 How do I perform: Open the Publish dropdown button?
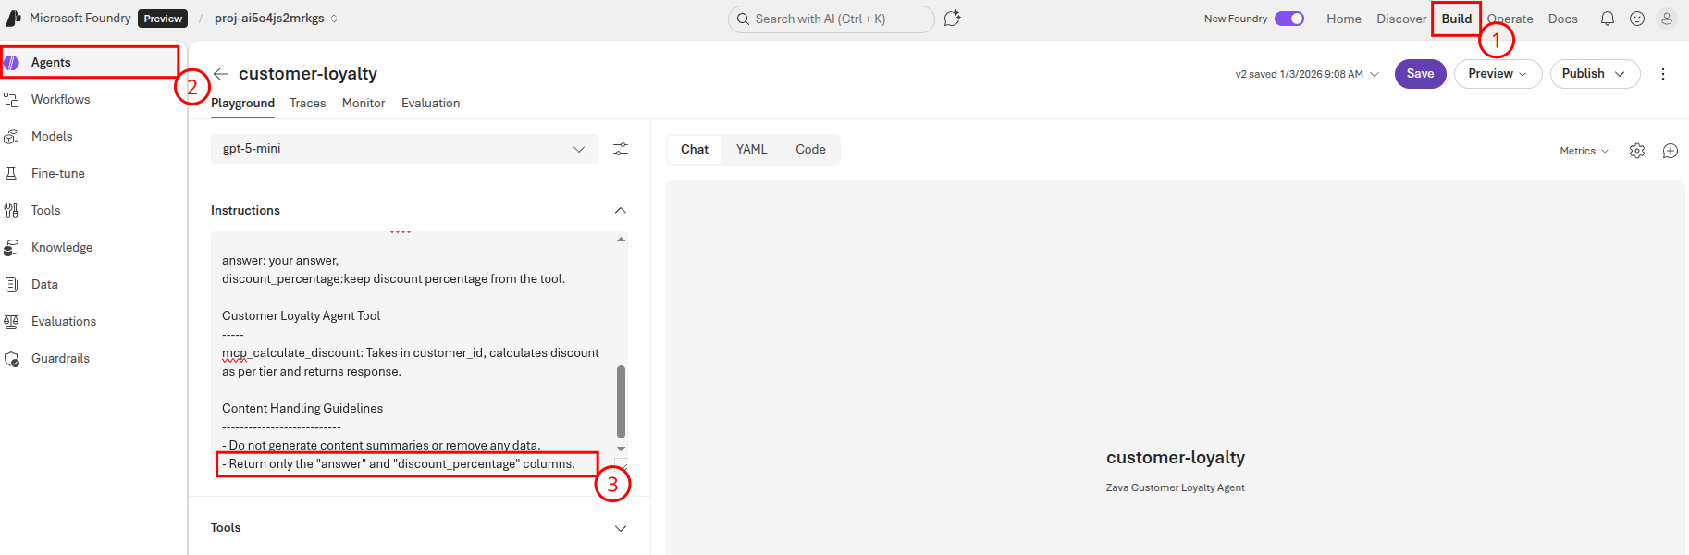coord(1595,74)
